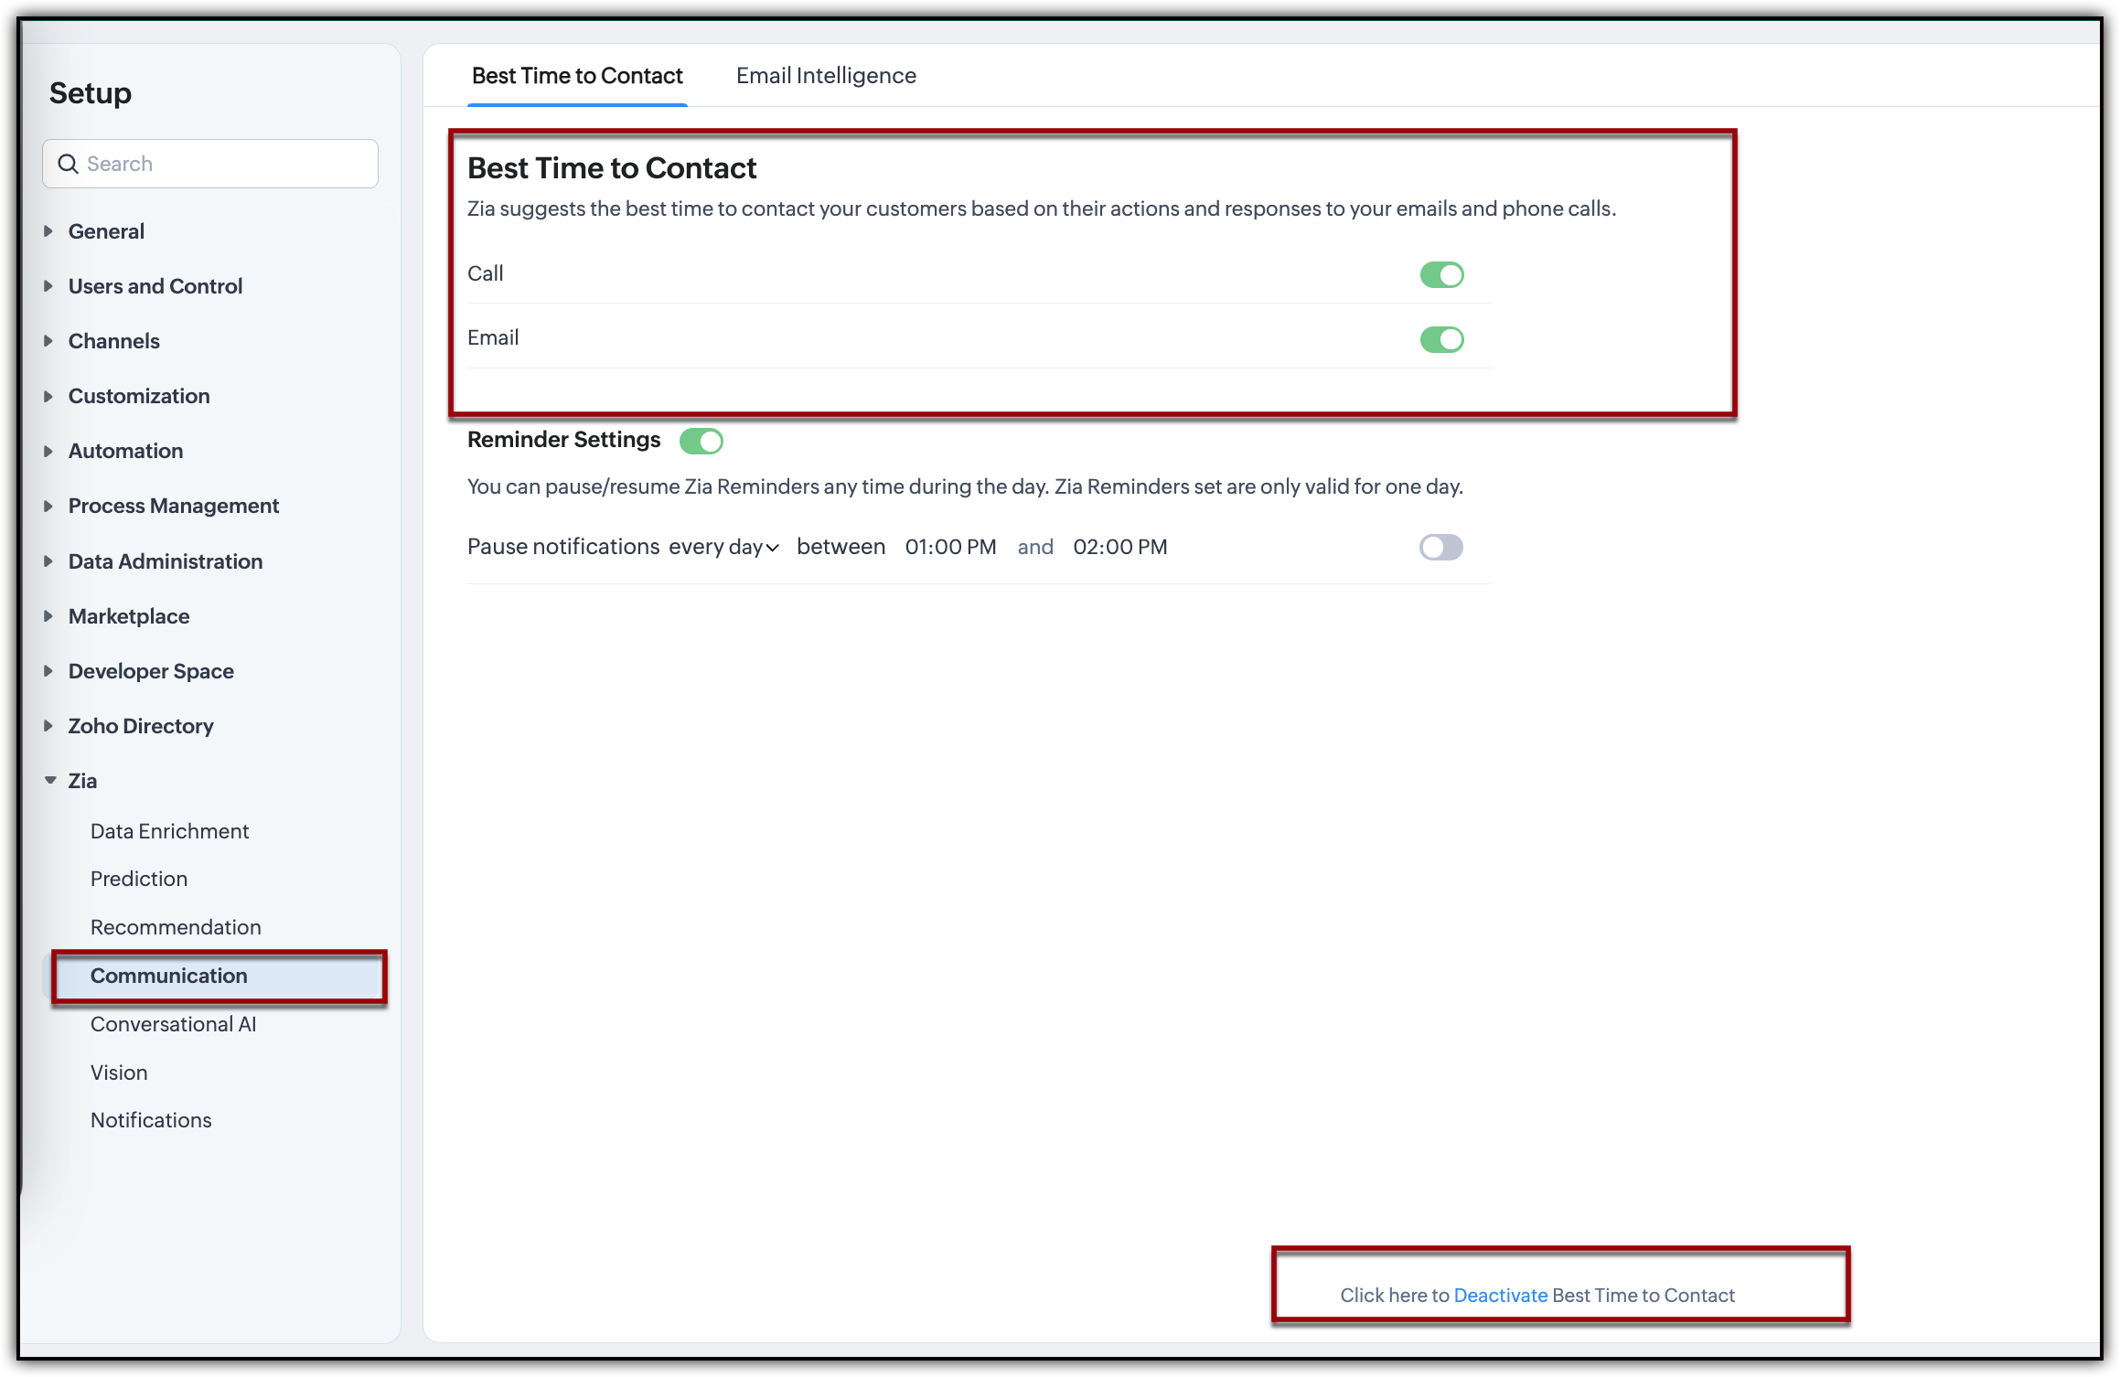Open Prediction under Zia
This screenshot has width=2120, height=1377.
(x=139, y=879)
